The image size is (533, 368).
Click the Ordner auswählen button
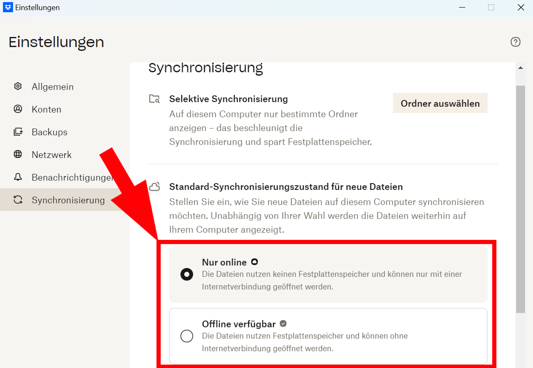pos(440,103)
